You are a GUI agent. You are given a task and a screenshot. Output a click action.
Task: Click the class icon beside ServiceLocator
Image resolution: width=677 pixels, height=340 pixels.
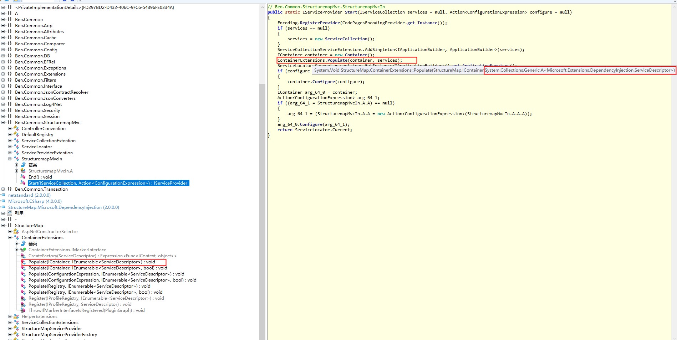pos(16,146)
